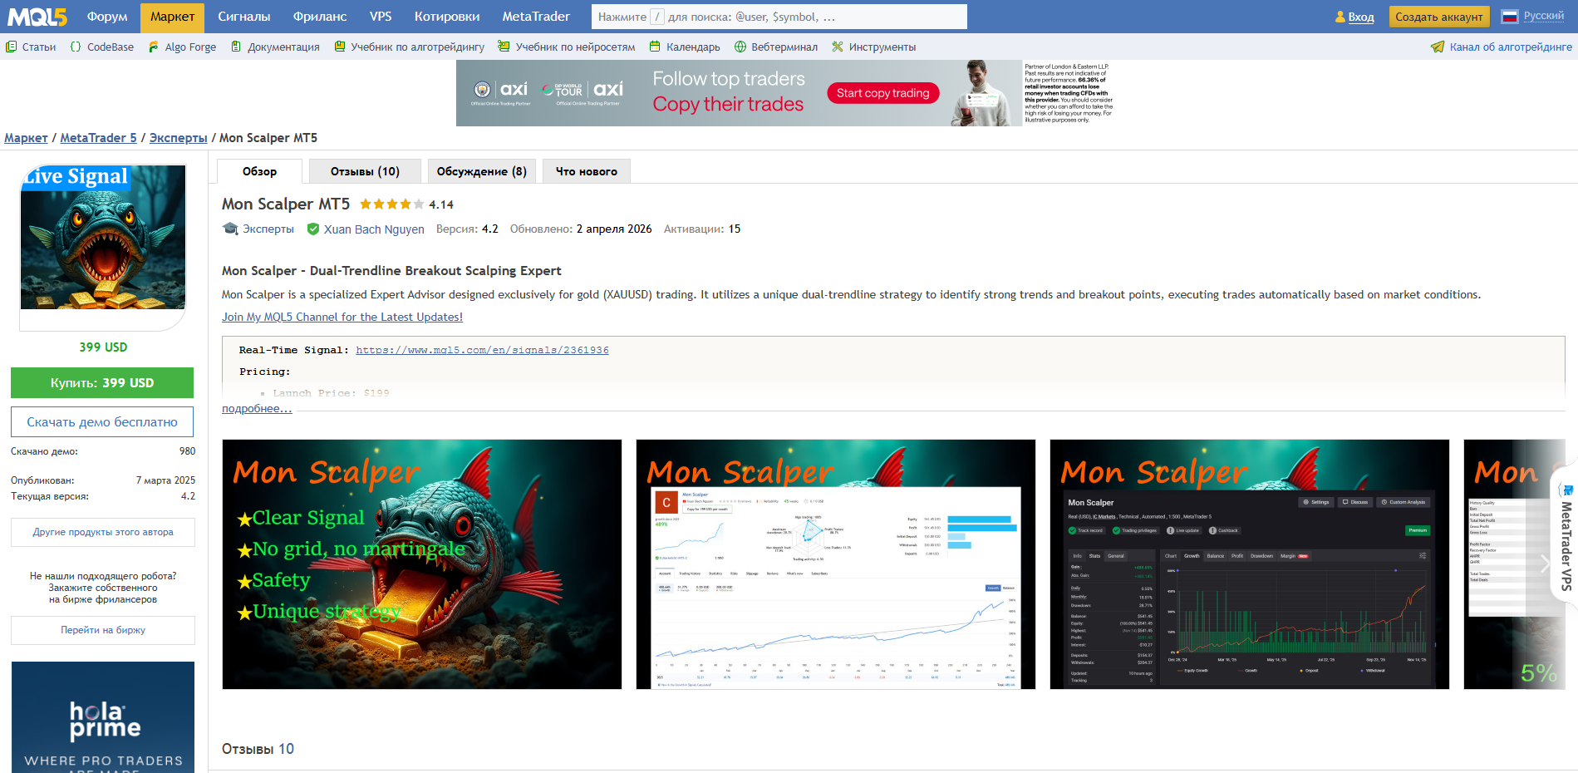This screenshot has width=1578, height=773.
Task: Open the Сигналы menu item
Action: 244,17
